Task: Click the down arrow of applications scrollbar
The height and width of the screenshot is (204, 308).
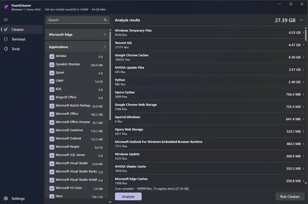Action: 110,202
